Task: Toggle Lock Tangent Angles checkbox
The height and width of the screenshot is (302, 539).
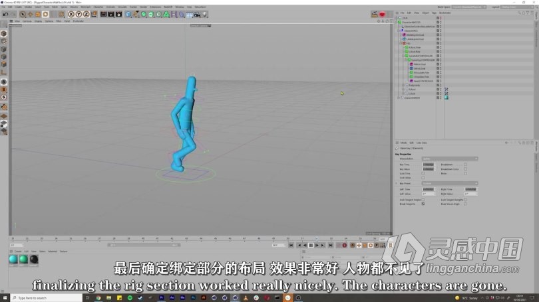Action: pos(423,200)
